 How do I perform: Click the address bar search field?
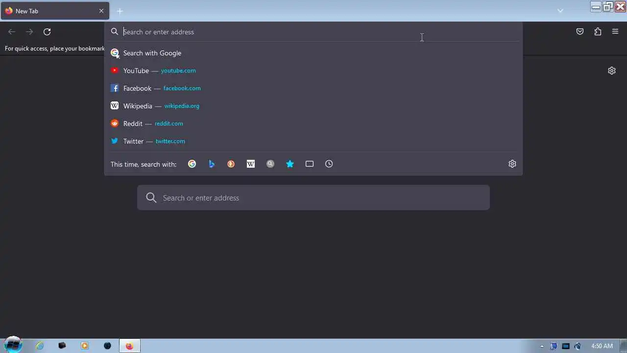[x=313, y=32]
